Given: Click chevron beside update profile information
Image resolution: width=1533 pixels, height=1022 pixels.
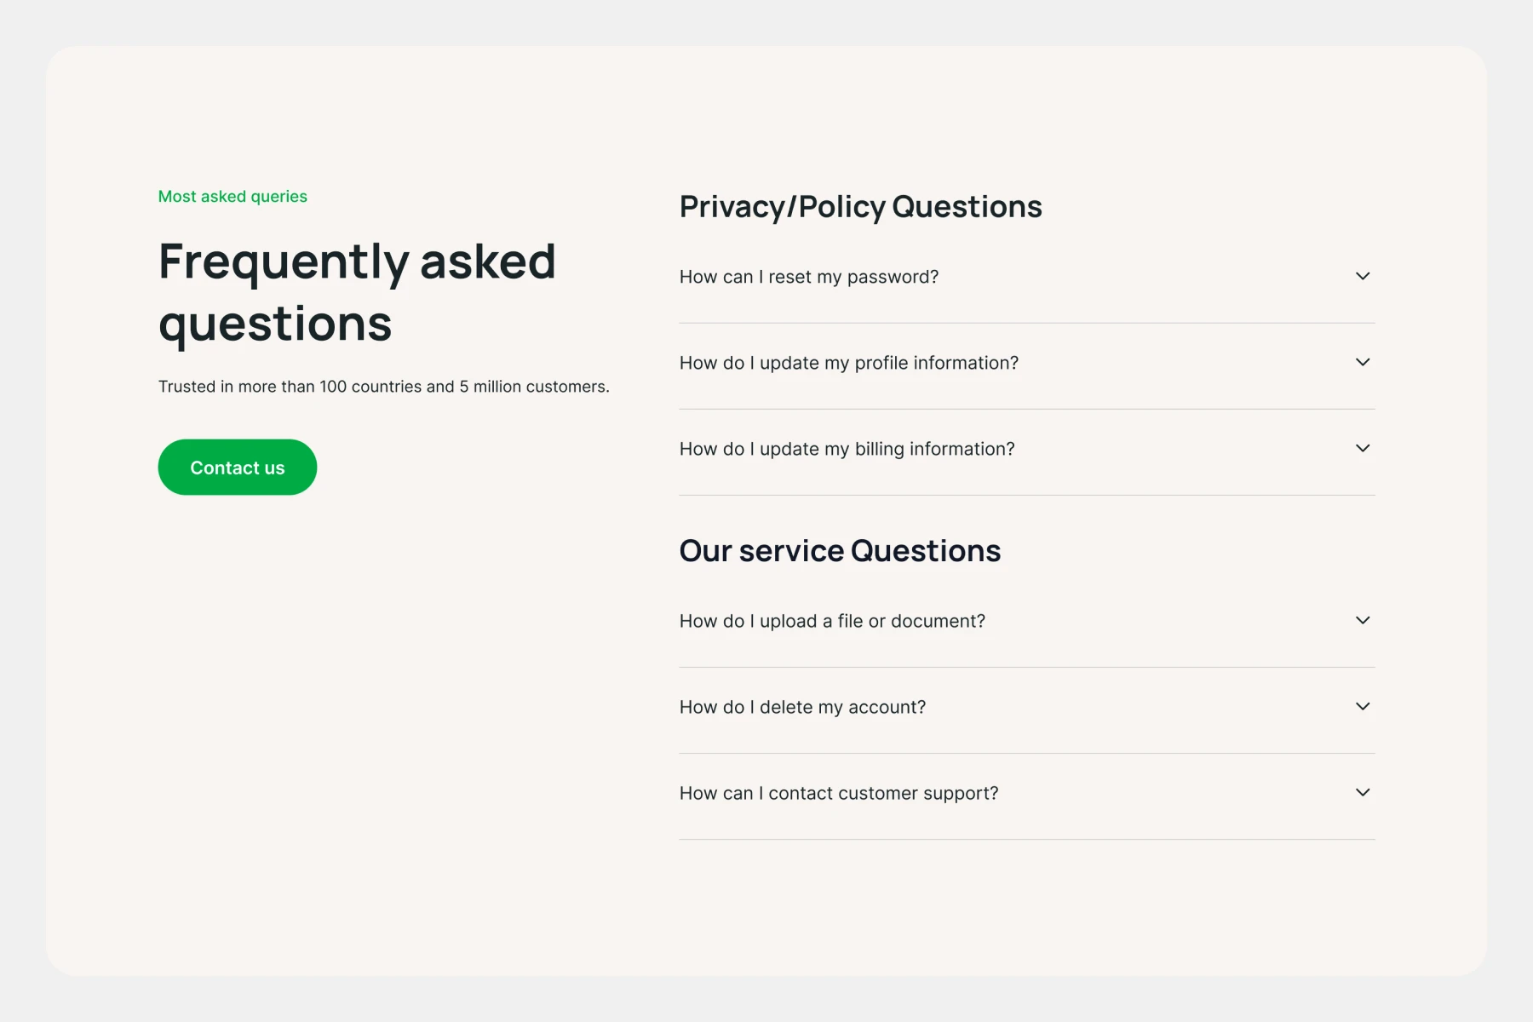Looking at the screenshot, I should click(x=1363, y=362).
